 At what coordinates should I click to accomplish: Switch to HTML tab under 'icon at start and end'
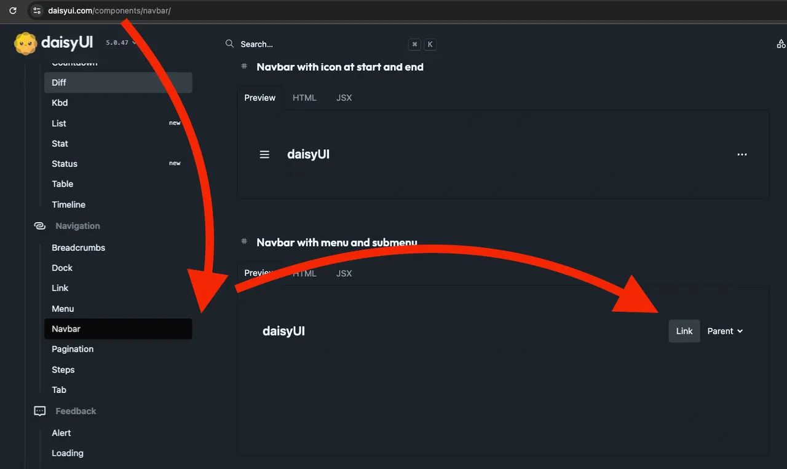tap(304, 98)
